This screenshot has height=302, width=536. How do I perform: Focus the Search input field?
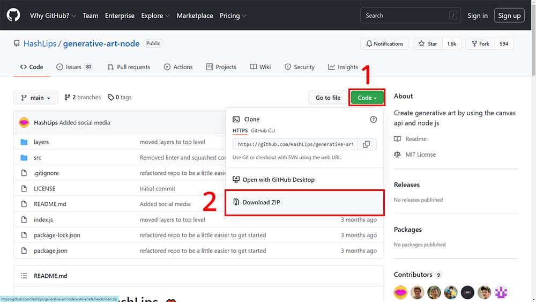tap(410, 16)
